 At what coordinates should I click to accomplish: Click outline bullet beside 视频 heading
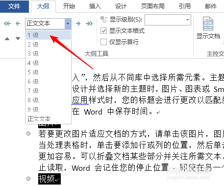(28, 179)
